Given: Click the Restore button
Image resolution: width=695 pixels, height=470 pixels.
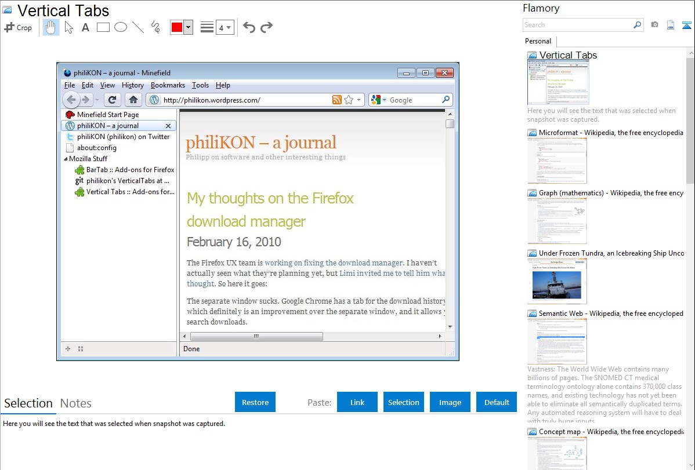Looking at the screenshot, I should 255,402.
